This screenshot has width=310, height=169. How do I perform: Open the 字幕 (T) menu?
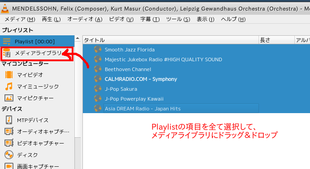pyautogui.click(x=150, y=19)
